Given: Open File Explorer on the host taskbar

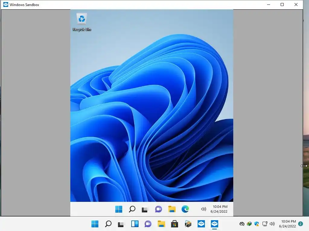Looking at the screenshot, I should click(161, 224).
